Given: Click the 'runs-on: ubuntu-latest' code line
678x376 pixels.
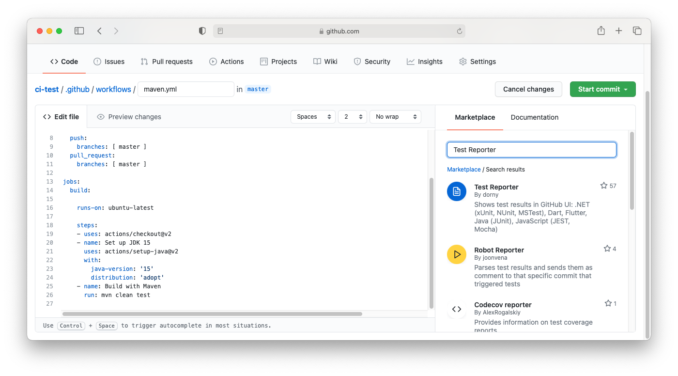Looking at the screenshot, I should 115,208.
